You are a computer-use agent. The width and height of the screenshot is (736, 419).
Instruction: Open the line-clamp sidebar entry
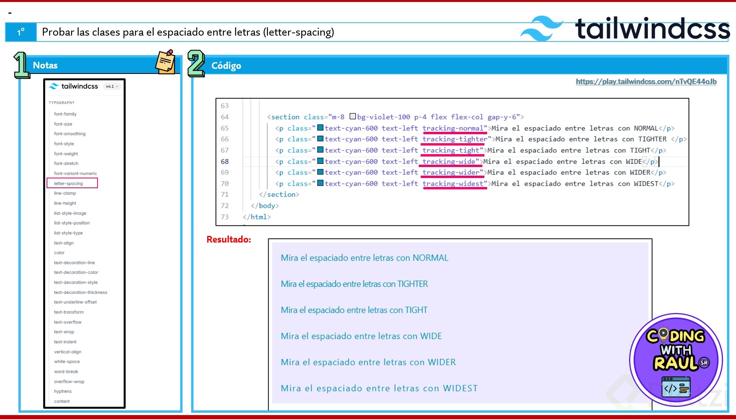pos(65,193)
